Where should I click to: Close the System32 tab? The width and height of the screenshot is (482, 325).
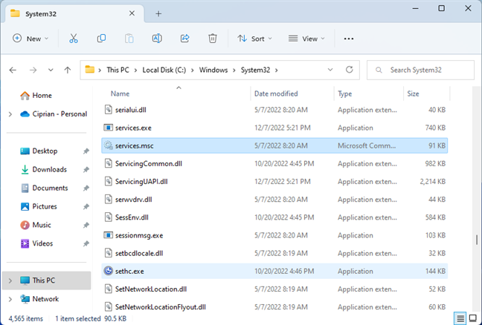click(x=132, y=13)
